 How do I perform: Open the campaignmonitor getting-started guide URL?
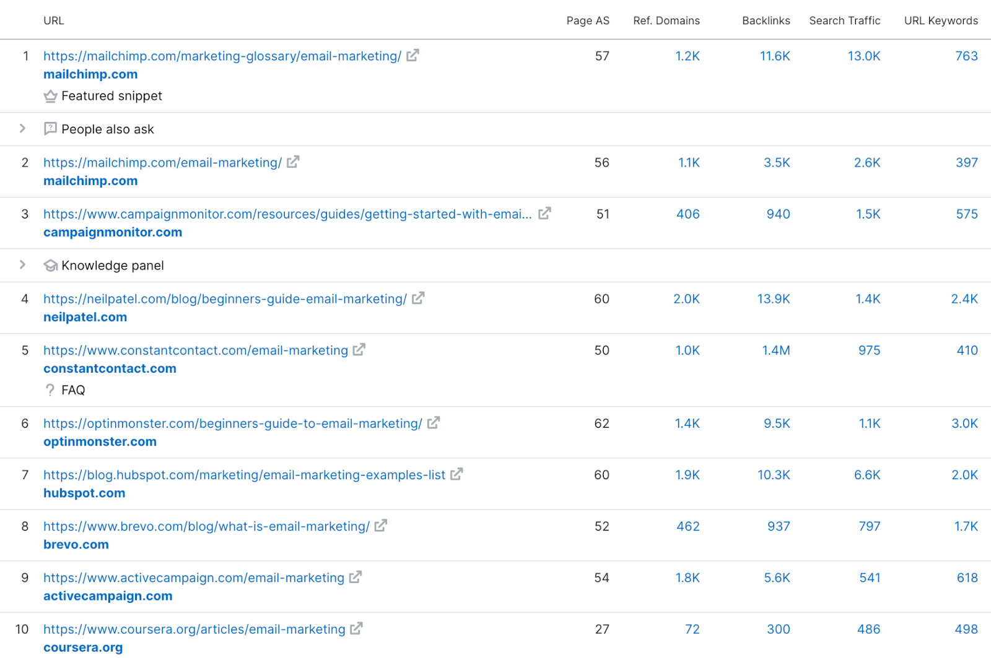(287, 214)
